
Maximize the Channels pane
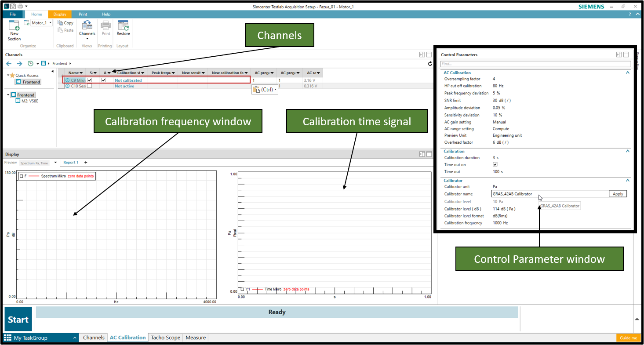pos(429,54)
